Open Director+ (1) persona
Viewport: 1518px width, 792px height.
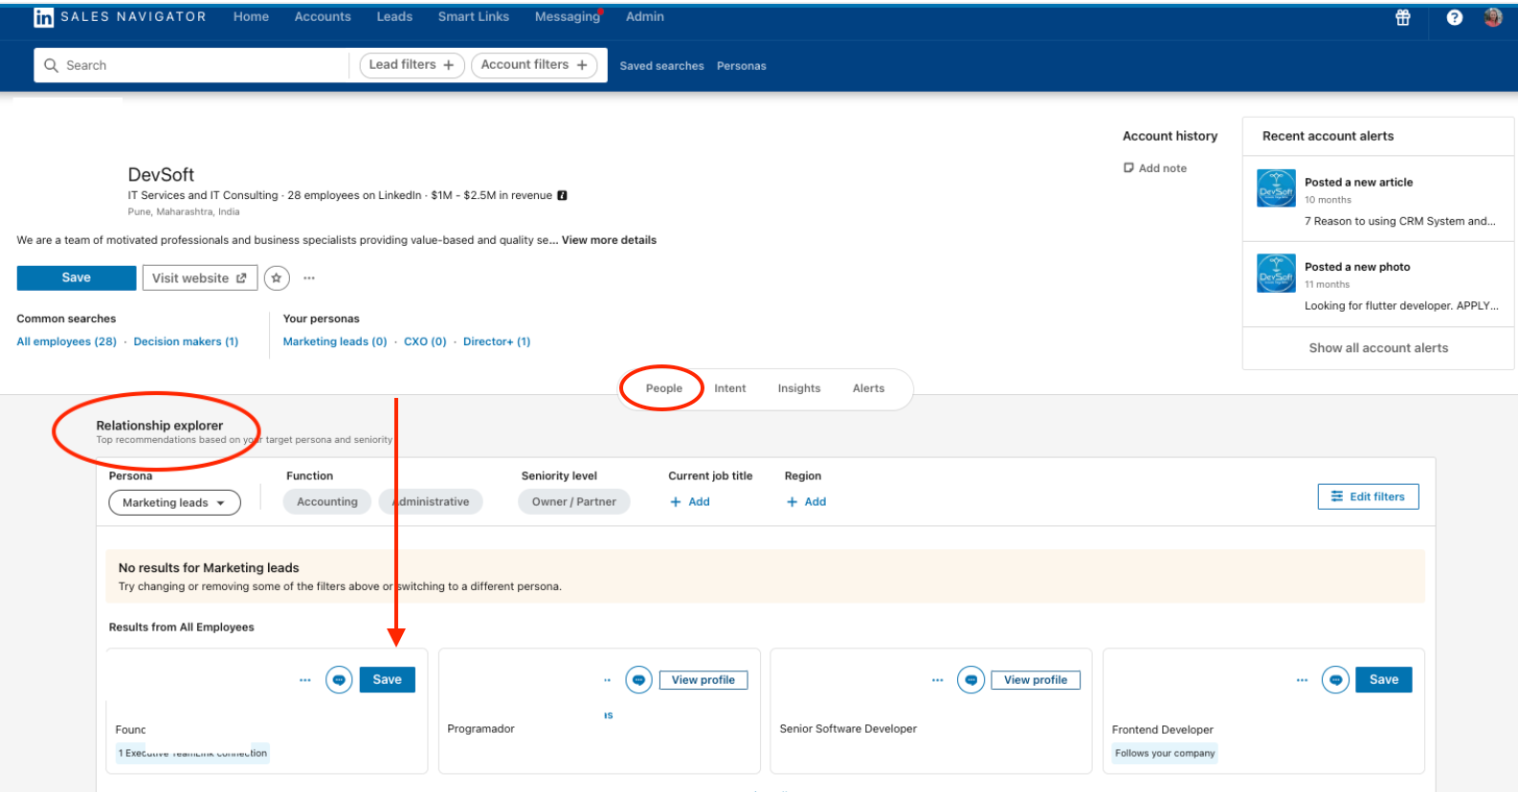pyautogui.click(x=497, y=341)
